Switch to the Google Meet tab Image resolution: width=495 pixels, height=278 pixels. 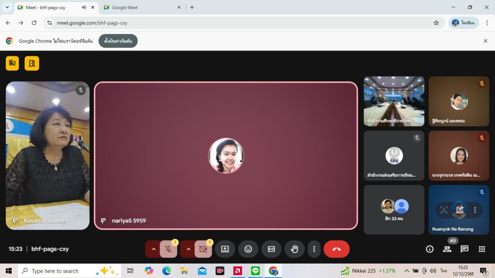pos(140,7)
